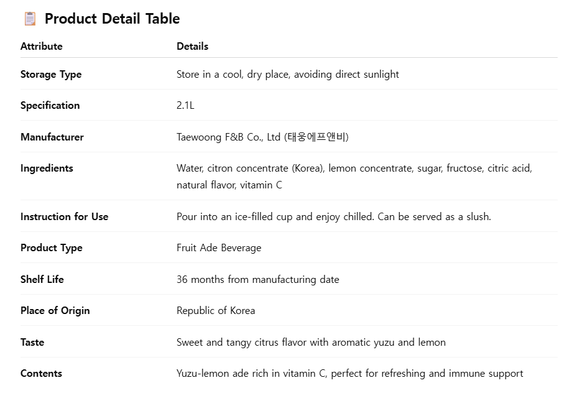Click the storage instructions about direct sunlight
The height and width of the screenshot is (411, 562).
click(x=288, y=74)
